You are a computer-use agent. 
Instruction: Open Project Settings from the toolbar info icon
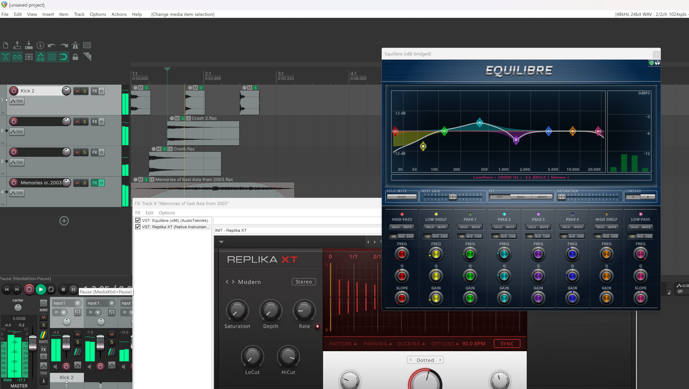click(x=40, y=45)
